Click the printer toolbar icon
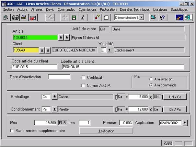Viewport: 196px width, 147px height. point(24,17)
